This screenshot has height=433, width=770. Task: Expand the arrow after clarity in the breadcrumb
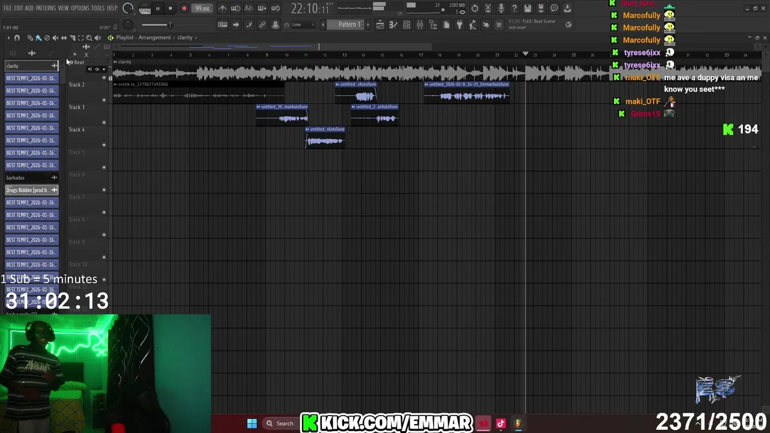(197, 37)
